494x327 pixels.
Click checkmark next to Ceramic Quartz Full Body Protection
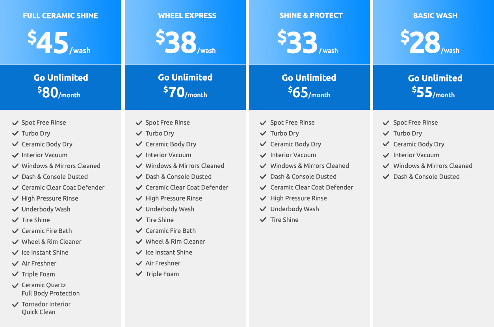[x=15, y=285]
